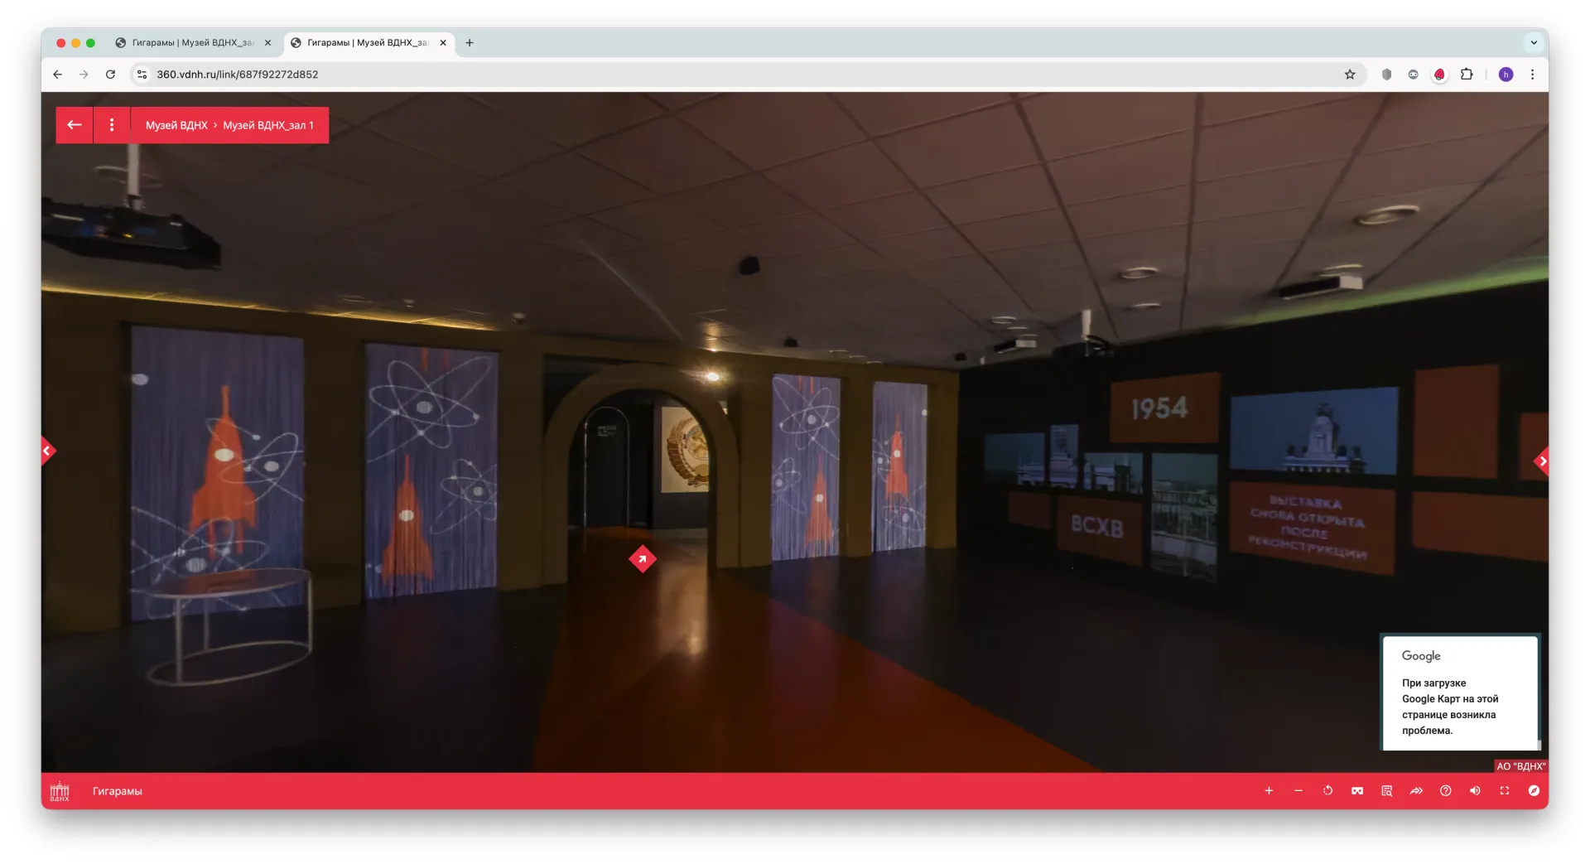The height and width of the screenshot is (864, 1590).
Task: Zoom in with the plus icon
Action: click(x=1268, y=791)
